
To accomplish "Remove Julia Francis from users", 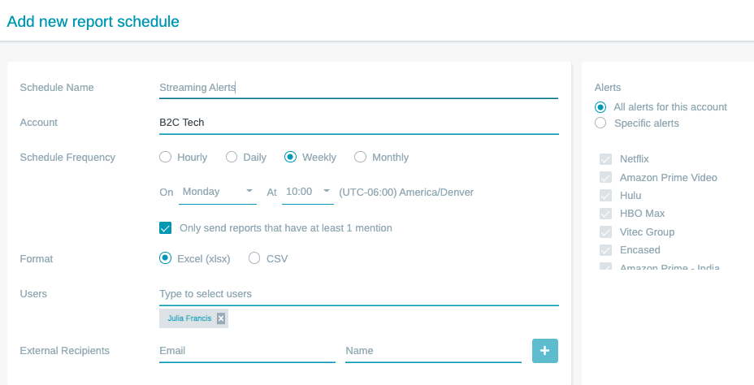I will pos(220,318).
